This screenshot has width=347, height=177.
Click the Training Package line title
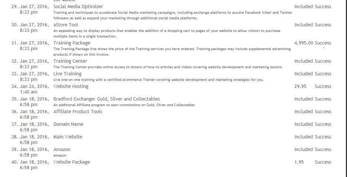coord(72,43)
